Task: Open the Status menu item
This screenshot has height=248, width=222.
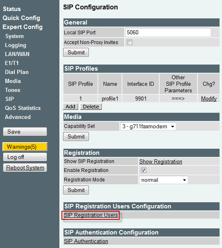Action: pyautogui.click(x=12, y=9)
